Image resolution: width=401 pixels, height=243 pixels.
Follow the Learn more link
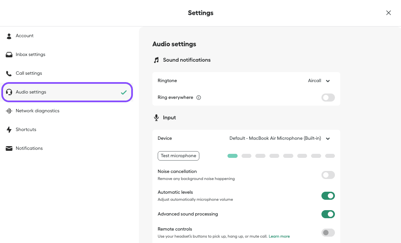click(279, 236)
